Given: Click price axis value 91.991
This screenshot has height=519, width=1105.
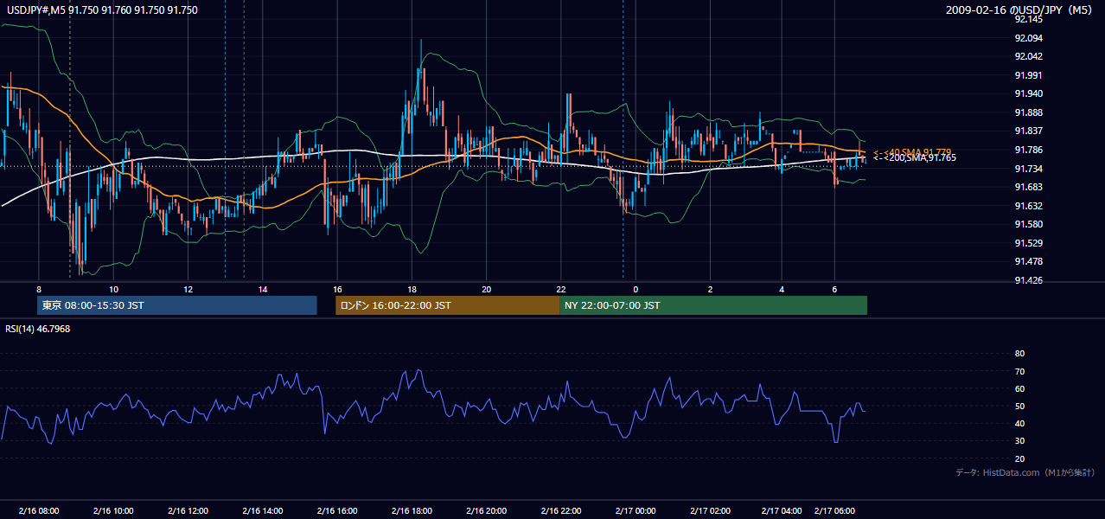Looking at the screenshot, I should [1029, 75].
